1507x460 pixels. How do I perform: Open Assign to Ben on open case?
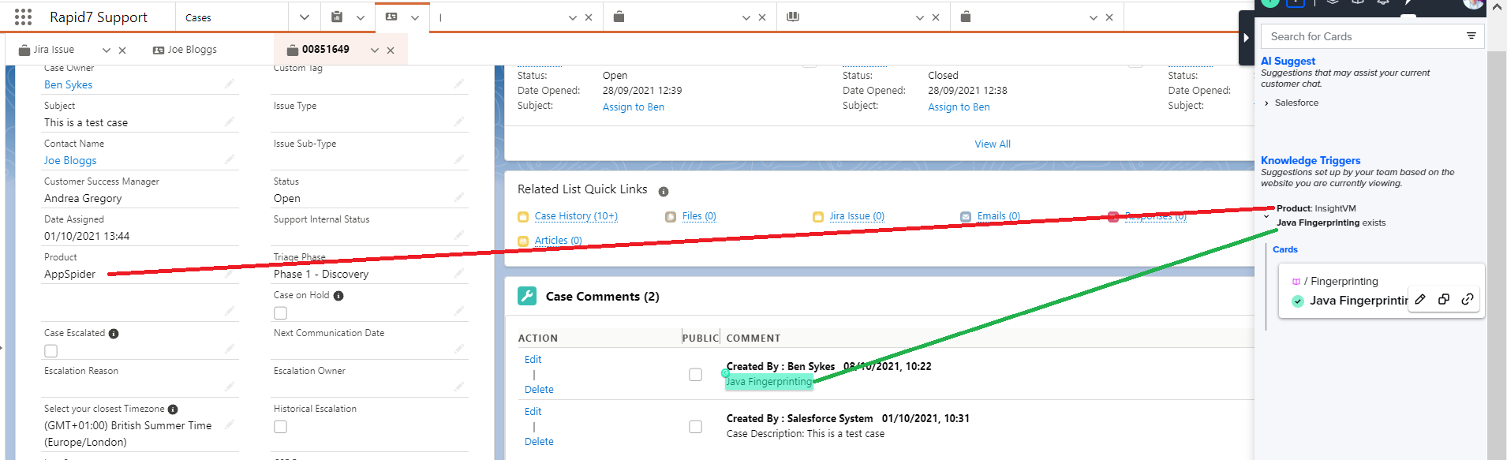pyautogui.click(x=634, y=107)
